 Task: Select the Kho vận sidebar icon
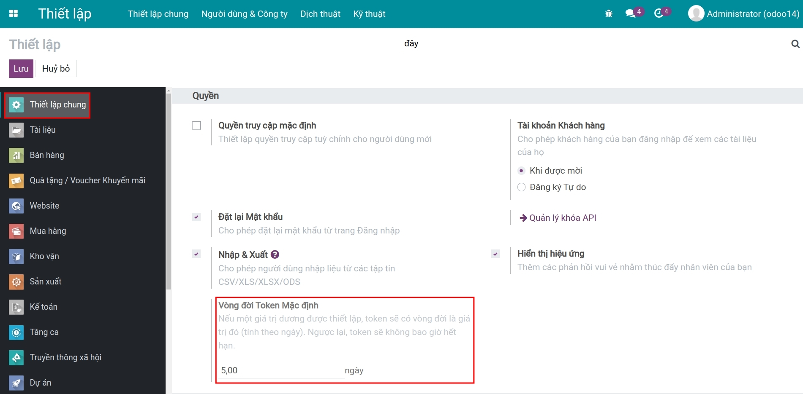[x=16, y=256]
